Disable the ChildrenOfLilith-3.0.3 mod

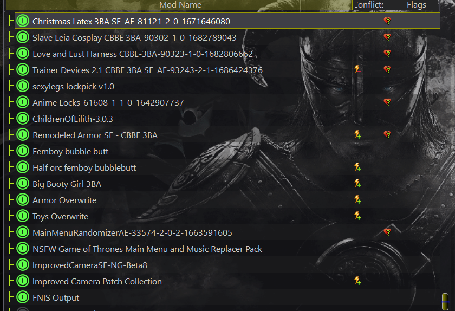23,119
